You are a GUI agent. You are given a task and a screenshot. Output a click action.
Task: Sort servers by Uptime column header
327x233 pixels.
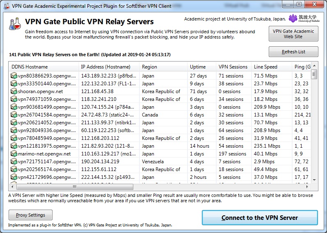[201, 67]
